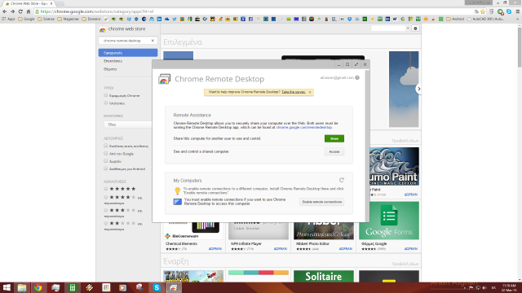This screenshot has width=522, height=293.
Task: Open Chrome Remote Desktop taskbar icon
Action: pos(174,287)
